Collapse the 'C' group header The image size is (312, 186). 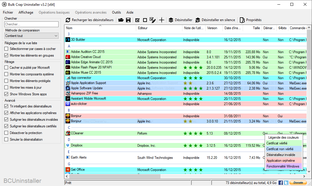(69, 127)
